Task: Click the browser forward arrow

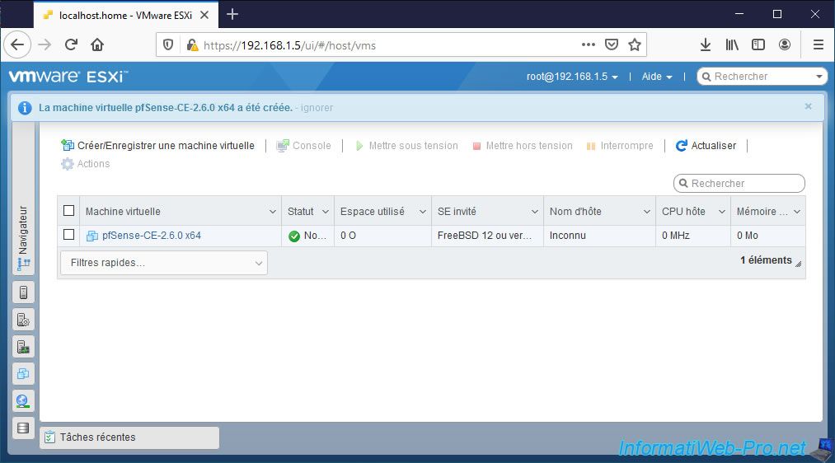Action: point(45,44)
